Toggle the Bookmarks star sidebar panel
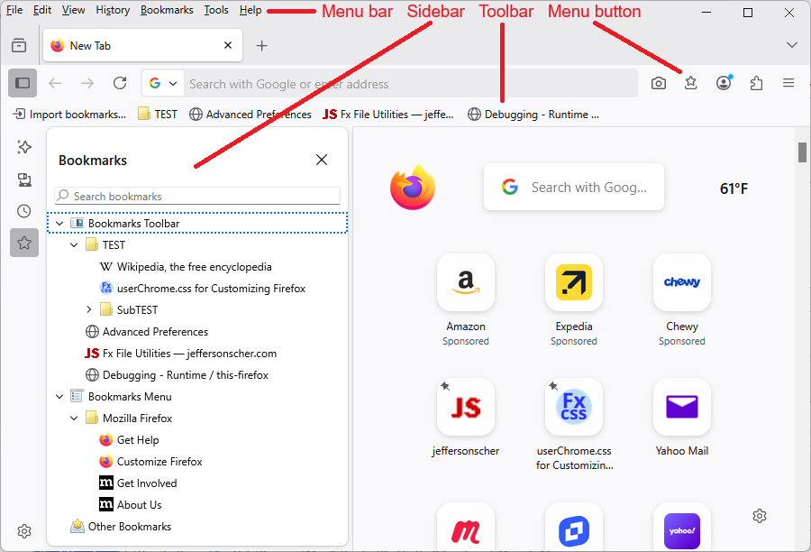This screenshot has height=552, width=811. (24, 243)
